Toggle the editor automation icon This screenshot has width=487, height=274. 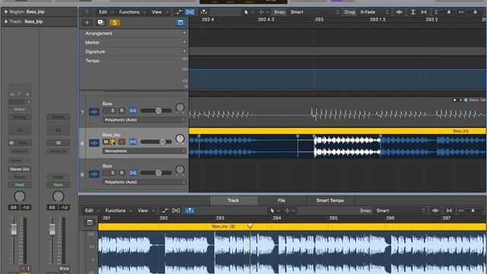[164, 211]
